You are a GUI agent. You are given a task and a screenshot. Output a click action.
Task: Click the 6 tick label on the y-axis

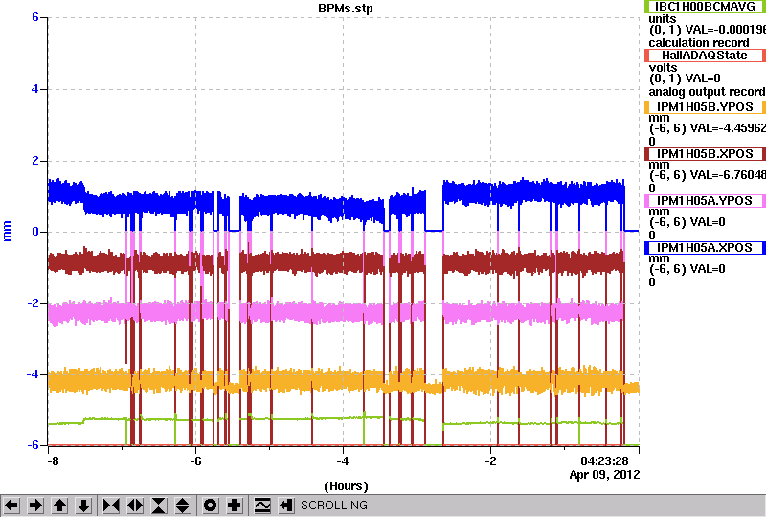(x=35, y=17)
